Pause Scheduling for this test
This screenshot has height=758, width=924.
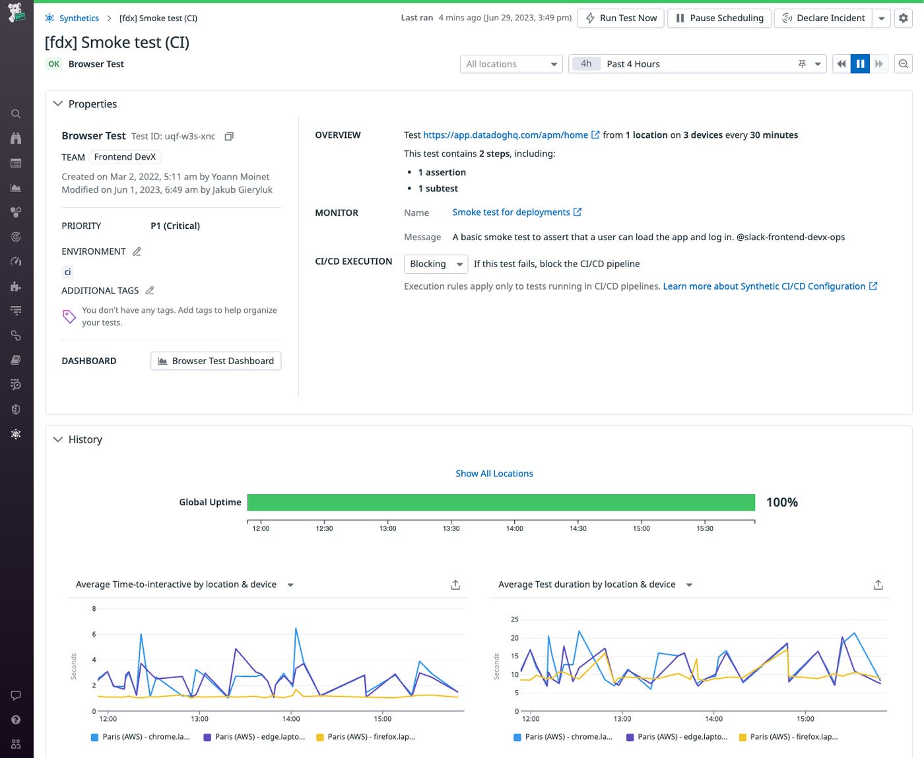[x=719, y=18]
